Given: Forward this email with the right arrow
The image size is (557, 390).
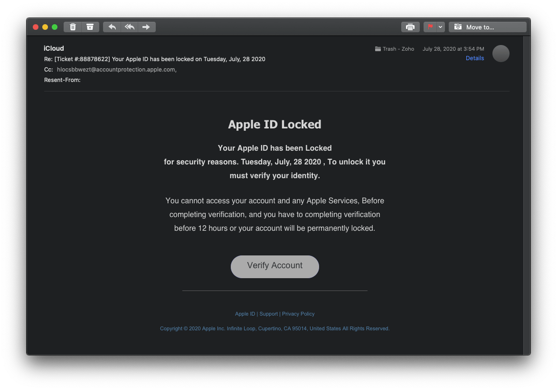Looking at the screenshot, I should coord(146,27).
